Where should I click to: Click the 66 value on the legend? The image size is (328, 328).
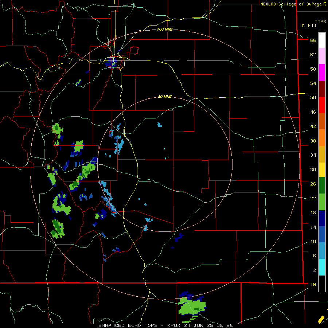pos(313,40)
